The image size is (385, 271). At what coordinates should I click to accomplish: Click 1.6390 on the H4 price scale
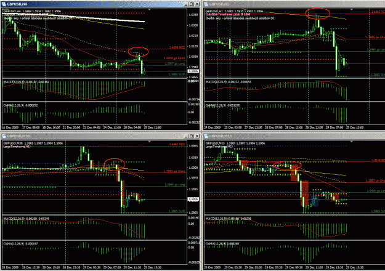[193, 15]
